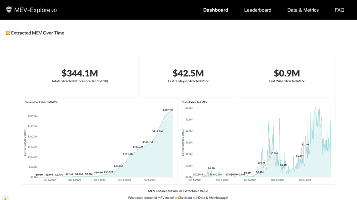Screen dimensions: 357x200
Task: Open Data & Metrics in the top navigation
Action: coord(303,10)
